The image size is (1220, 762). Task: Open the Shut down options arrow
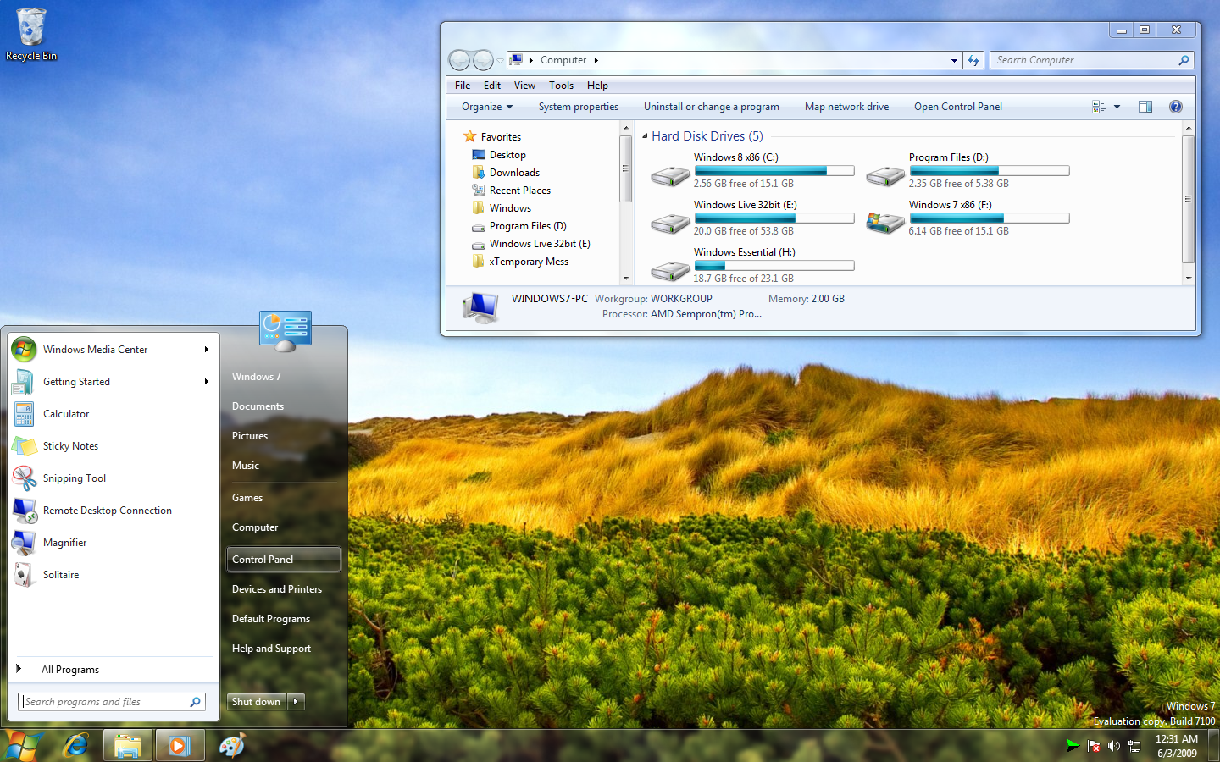tap(296, 702)
